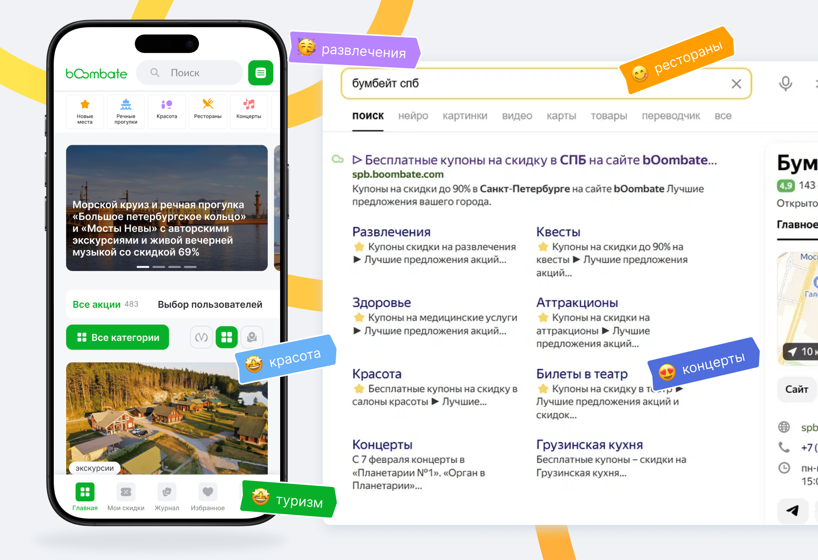818x560 pixels.
Task: Click the phone icon in business card
Action: pos(784,447)
